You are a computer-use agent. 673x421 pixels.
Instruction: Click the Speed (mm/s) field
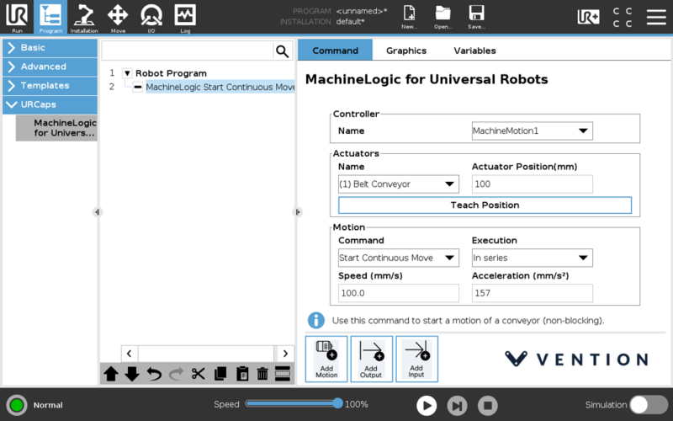point(398,293)
